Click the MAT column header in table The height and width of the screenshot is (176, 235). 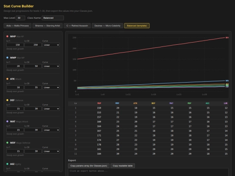pos(171,103)
